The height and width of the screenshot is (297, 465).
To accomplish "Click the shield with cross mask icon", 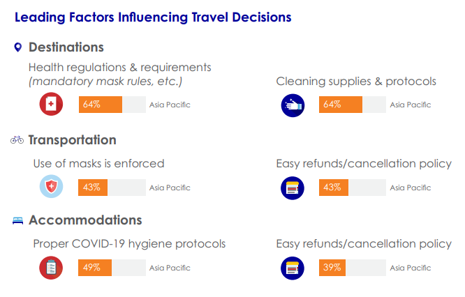I will [x=51, y=186].
